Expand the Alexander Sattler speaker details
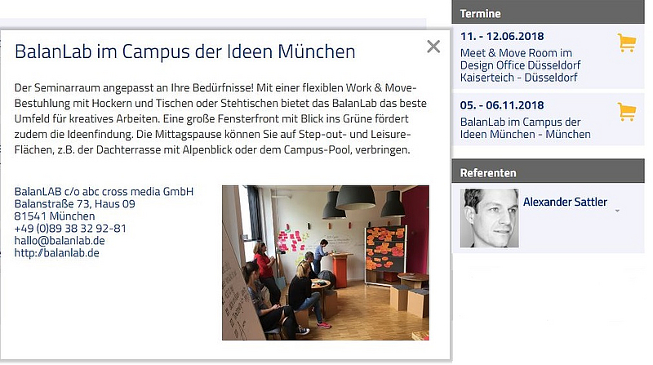 click(x=617, y=211)
